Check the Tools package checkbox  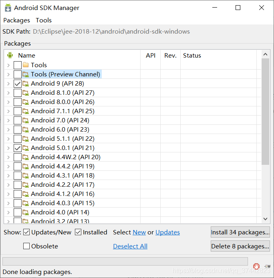click(18, 65)
